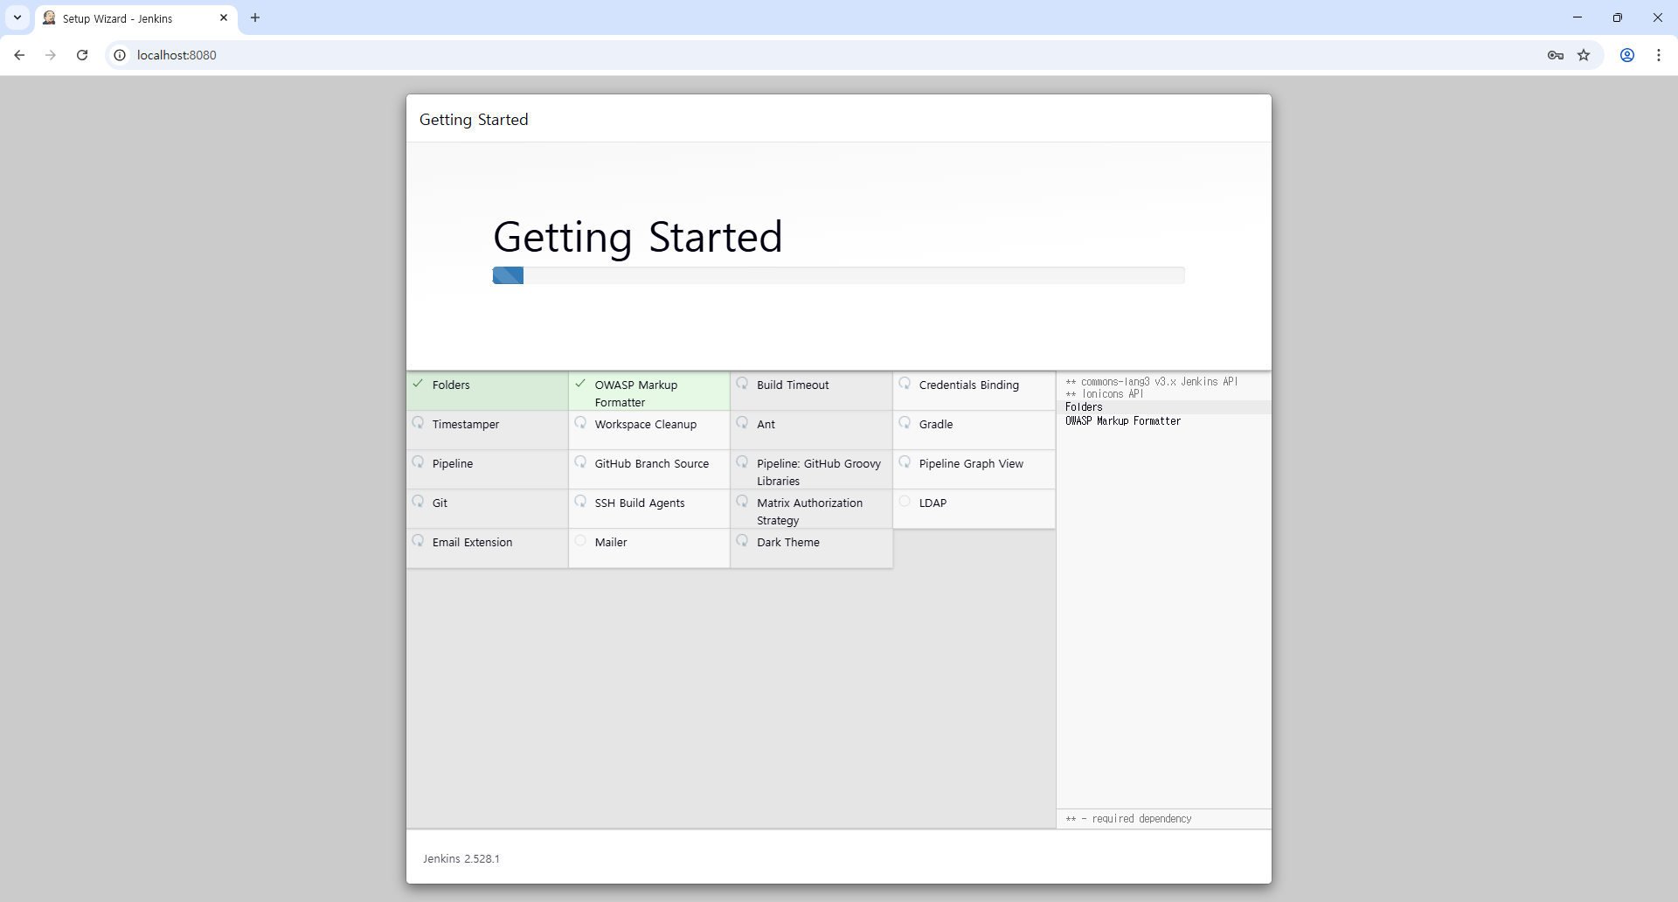This screenshot has height=902, width=1678.
Task: Click the Timestamper plugin label
Action: (x=466, y=424)
